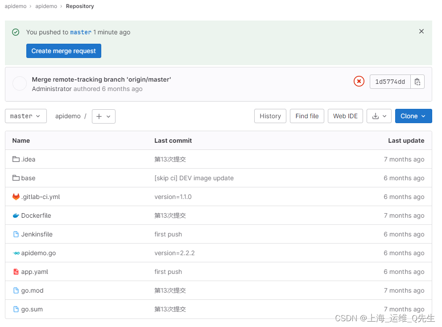Screen dimensions: 442x327
Task: Click '7 months ago' on the .idea row
Action: click(x=404, y=159)
